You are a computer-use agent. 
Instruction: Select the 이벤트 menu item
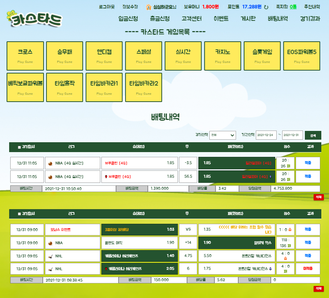(x=221, y=19)
